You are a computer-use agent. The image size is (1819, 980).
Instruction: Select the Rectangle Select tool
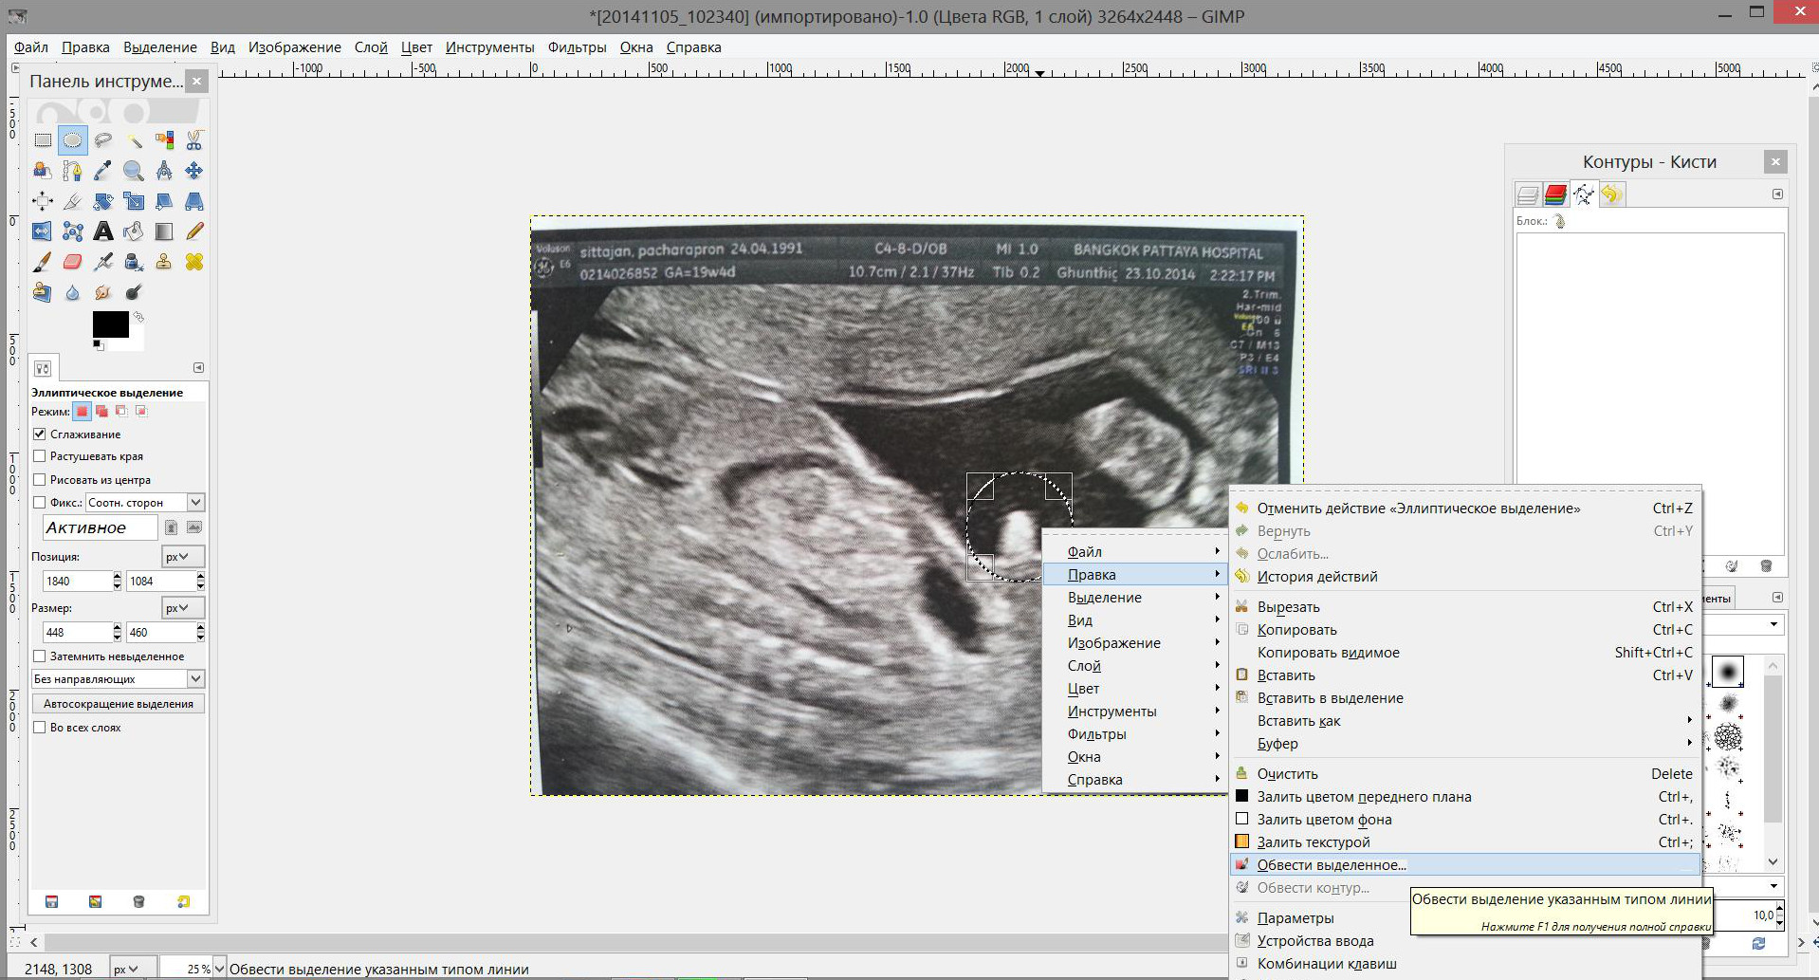click(x=43, y=140)
